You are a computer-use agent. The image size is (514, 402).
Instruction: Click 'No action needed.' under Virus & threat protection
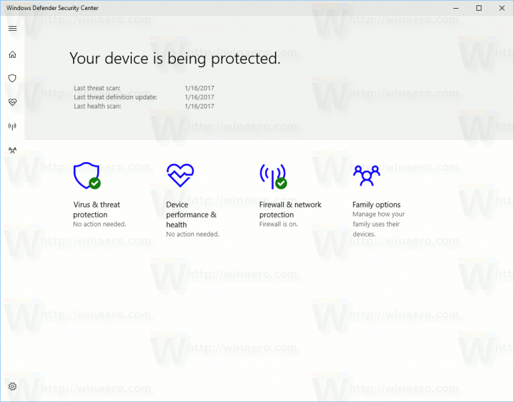(x=99, y=224)
